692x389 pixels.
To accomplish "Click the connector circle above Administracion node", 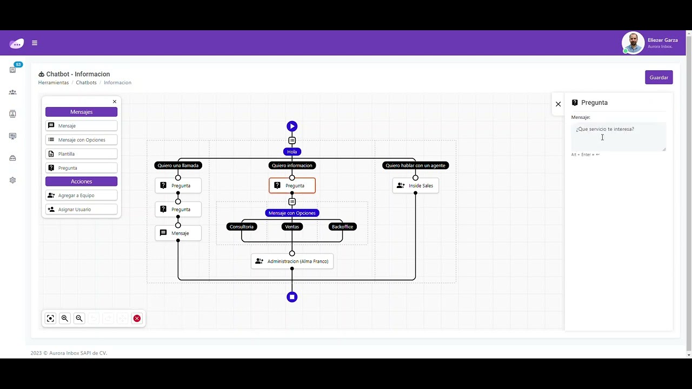I will click(x=292, y=253).
